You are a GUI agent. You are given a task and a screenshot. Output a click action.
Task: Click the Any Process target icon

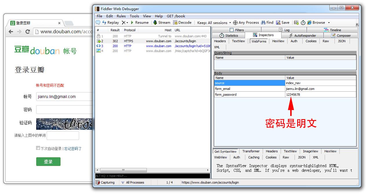pos(235,23)
